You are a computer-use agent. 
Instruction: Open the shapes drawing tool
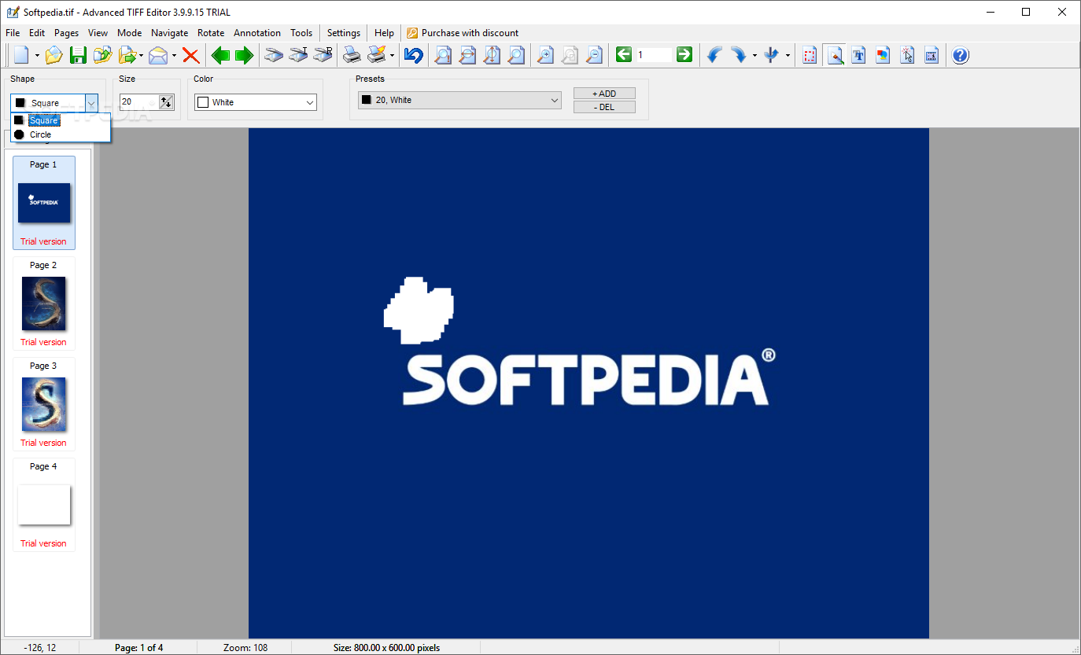pyautogui.click(x=883, y=55)
